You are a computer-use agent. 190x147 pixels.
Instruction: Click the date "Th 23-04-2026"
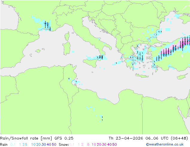coord(126,138)
